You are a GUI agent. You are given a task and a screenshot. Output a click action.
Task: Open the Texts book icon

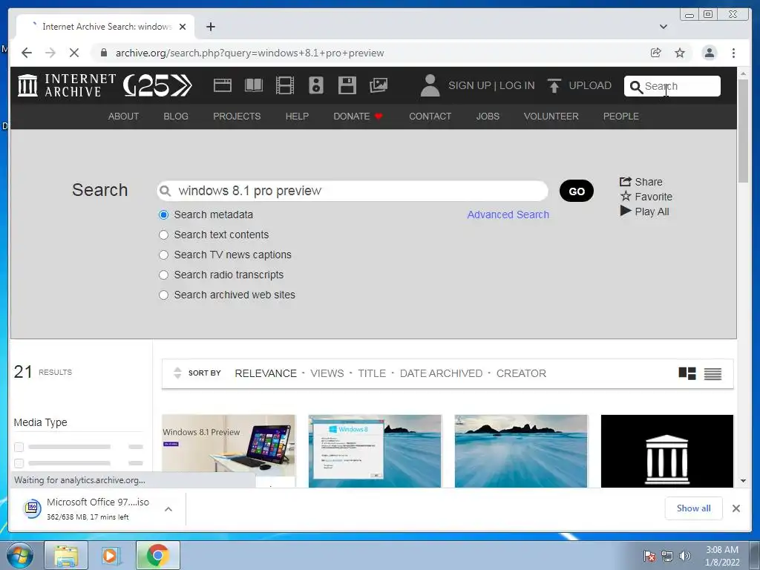coord(254,85)
